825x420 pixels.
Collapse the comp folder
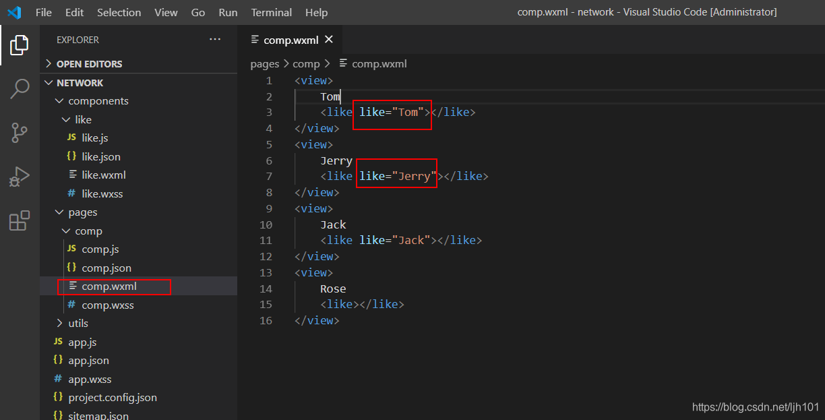(65, 231)
